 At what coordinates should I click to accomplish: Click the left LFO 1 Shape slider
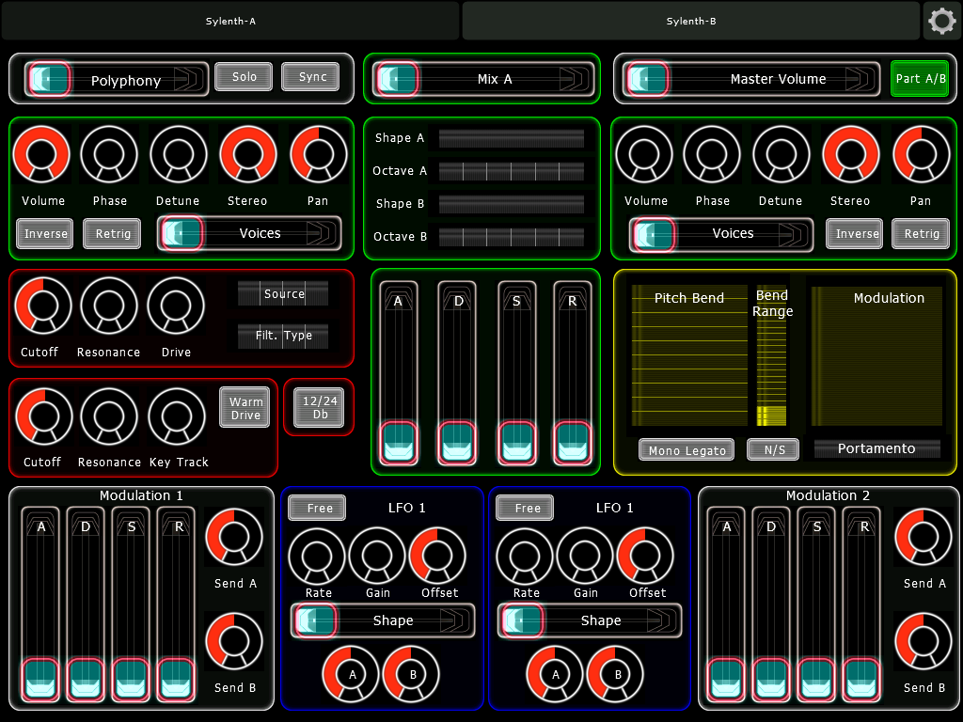pos(383,620)
